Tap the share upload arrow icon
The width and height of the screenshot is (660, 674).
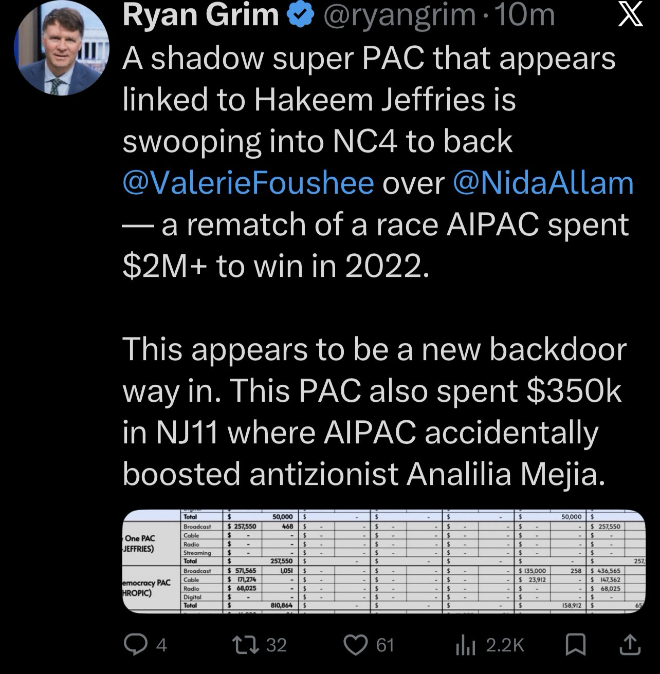pyautogui.click(x=629, y=644)
